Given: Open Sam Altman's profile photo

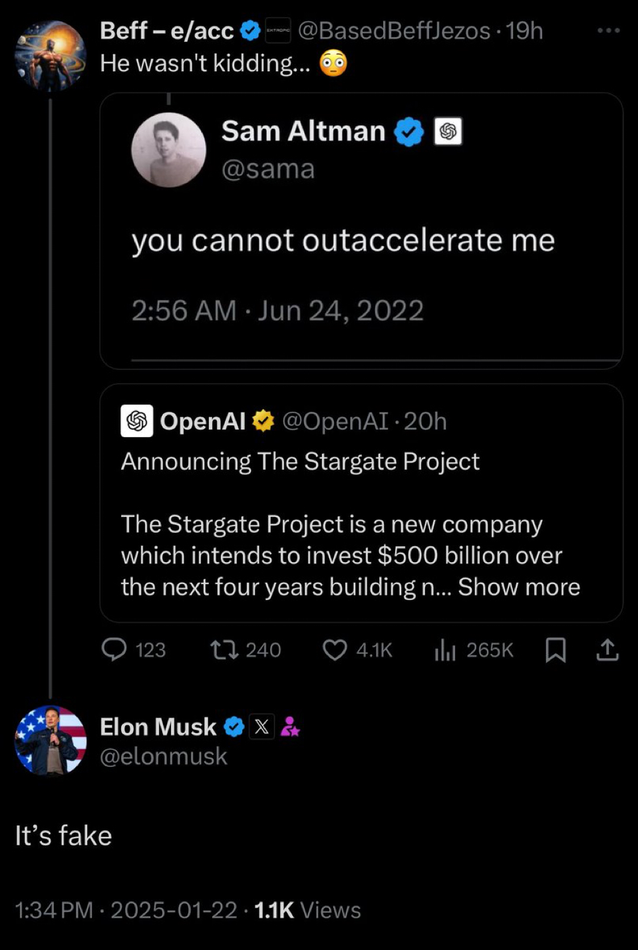Looking at the screenshot, I should [x=168, y=150].
